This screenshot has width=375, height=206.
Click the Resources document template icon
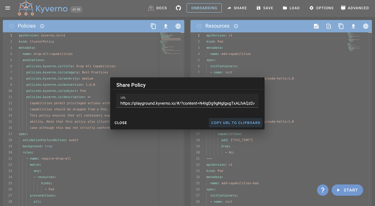click(x=316, y=26)
